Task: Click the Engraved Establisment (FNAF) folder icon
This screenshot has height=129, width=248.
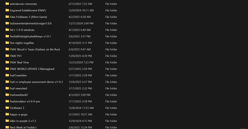Action: point(7,10)
